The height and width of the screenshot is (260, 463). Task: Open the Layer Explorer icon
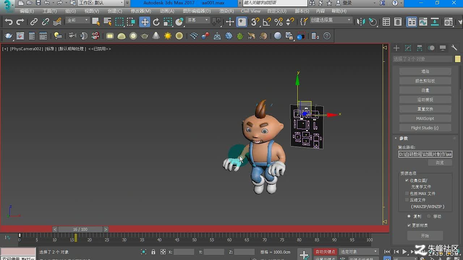pyautogui.click(x=398, y=22)
